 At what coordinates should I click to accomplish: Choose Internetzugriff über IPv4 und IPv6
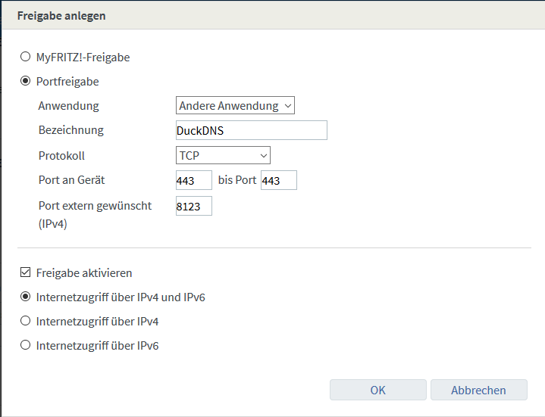point(25,297)
